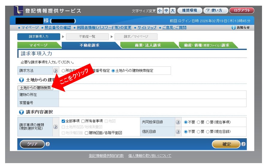268x167 pixels.
Task: Select 要 for 共同担保目録
Action: [x=199, y=122]
